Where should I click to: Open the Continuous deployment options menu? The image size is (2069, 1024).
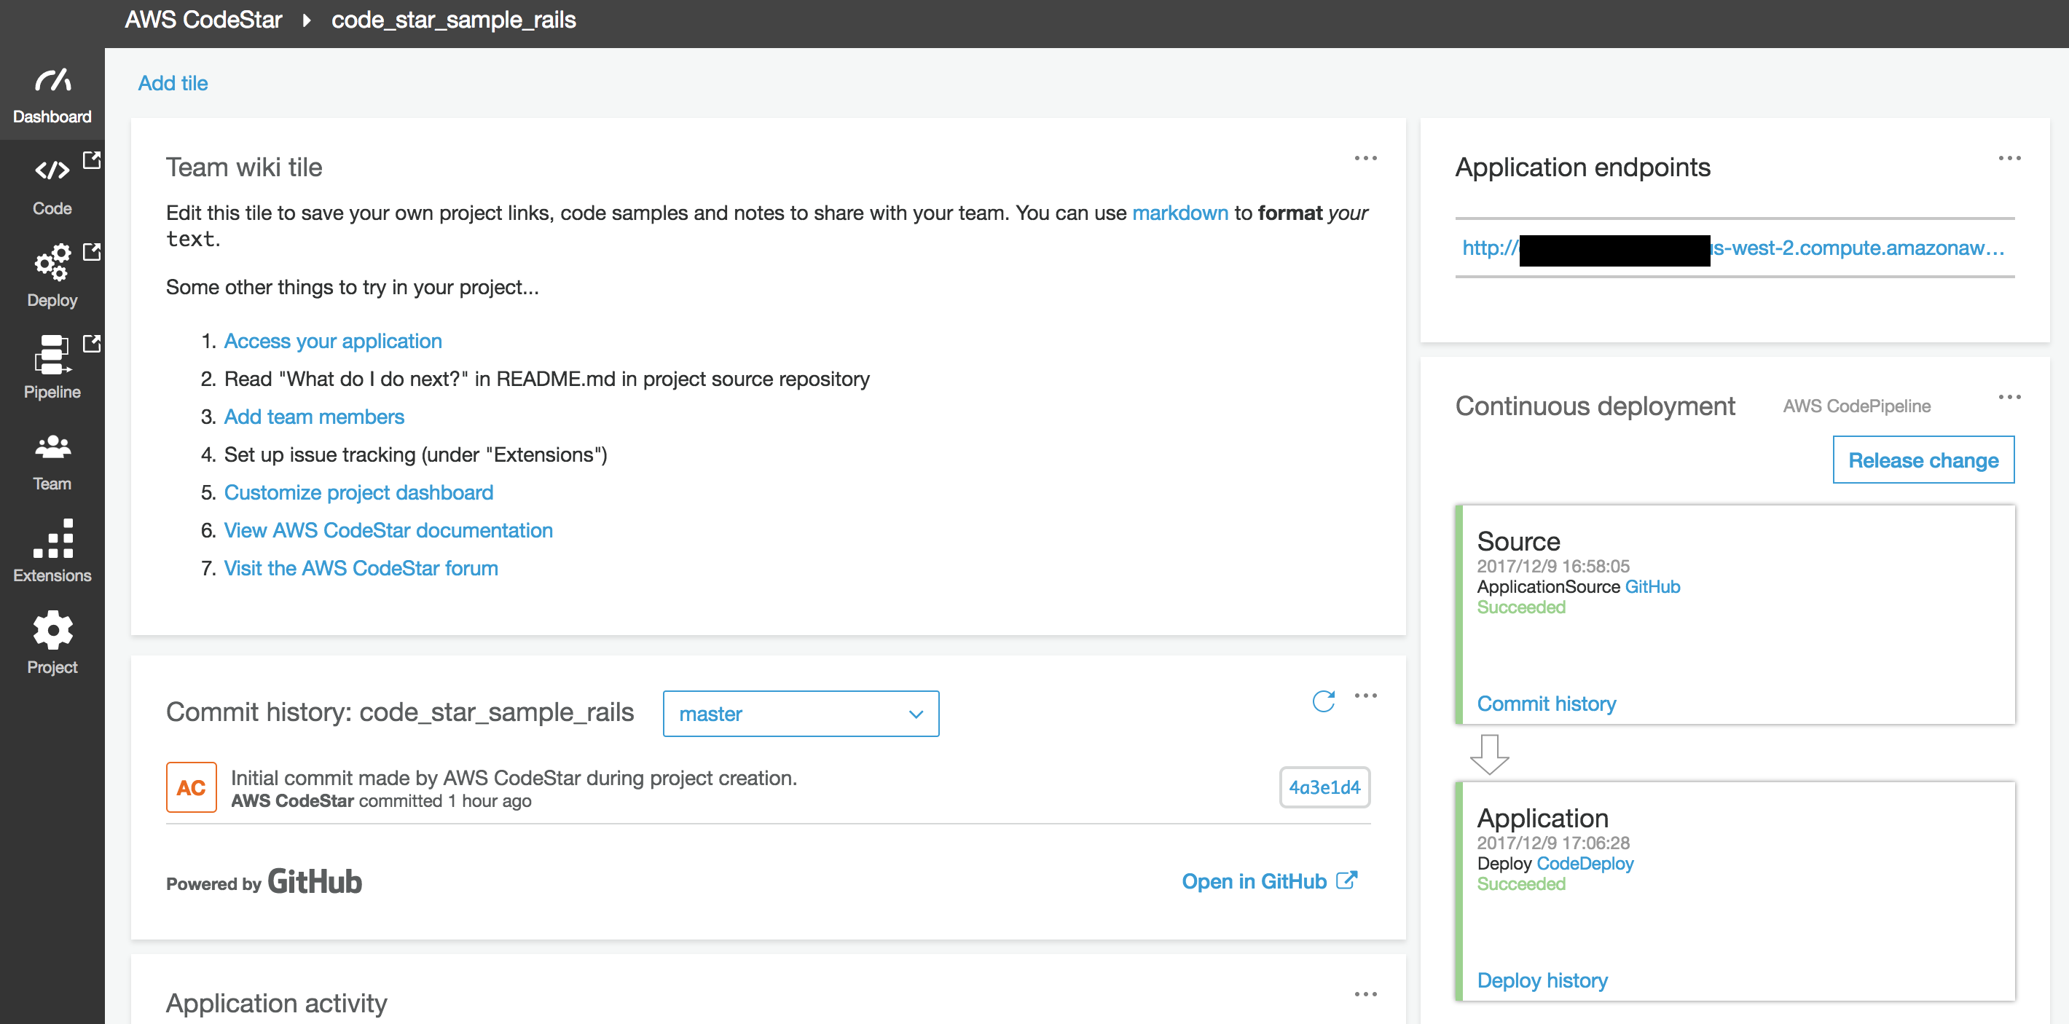(x=2009, y=396)
